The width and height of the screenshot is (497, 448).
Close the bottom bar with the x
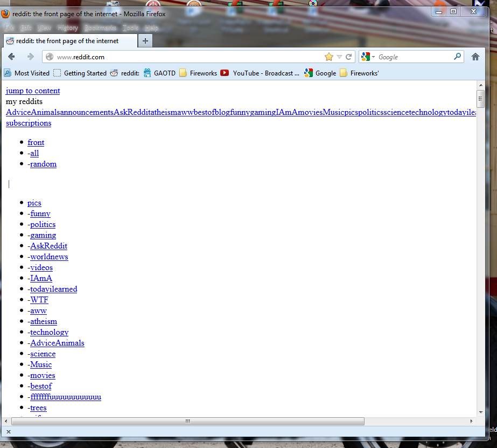tap(9, 431)
